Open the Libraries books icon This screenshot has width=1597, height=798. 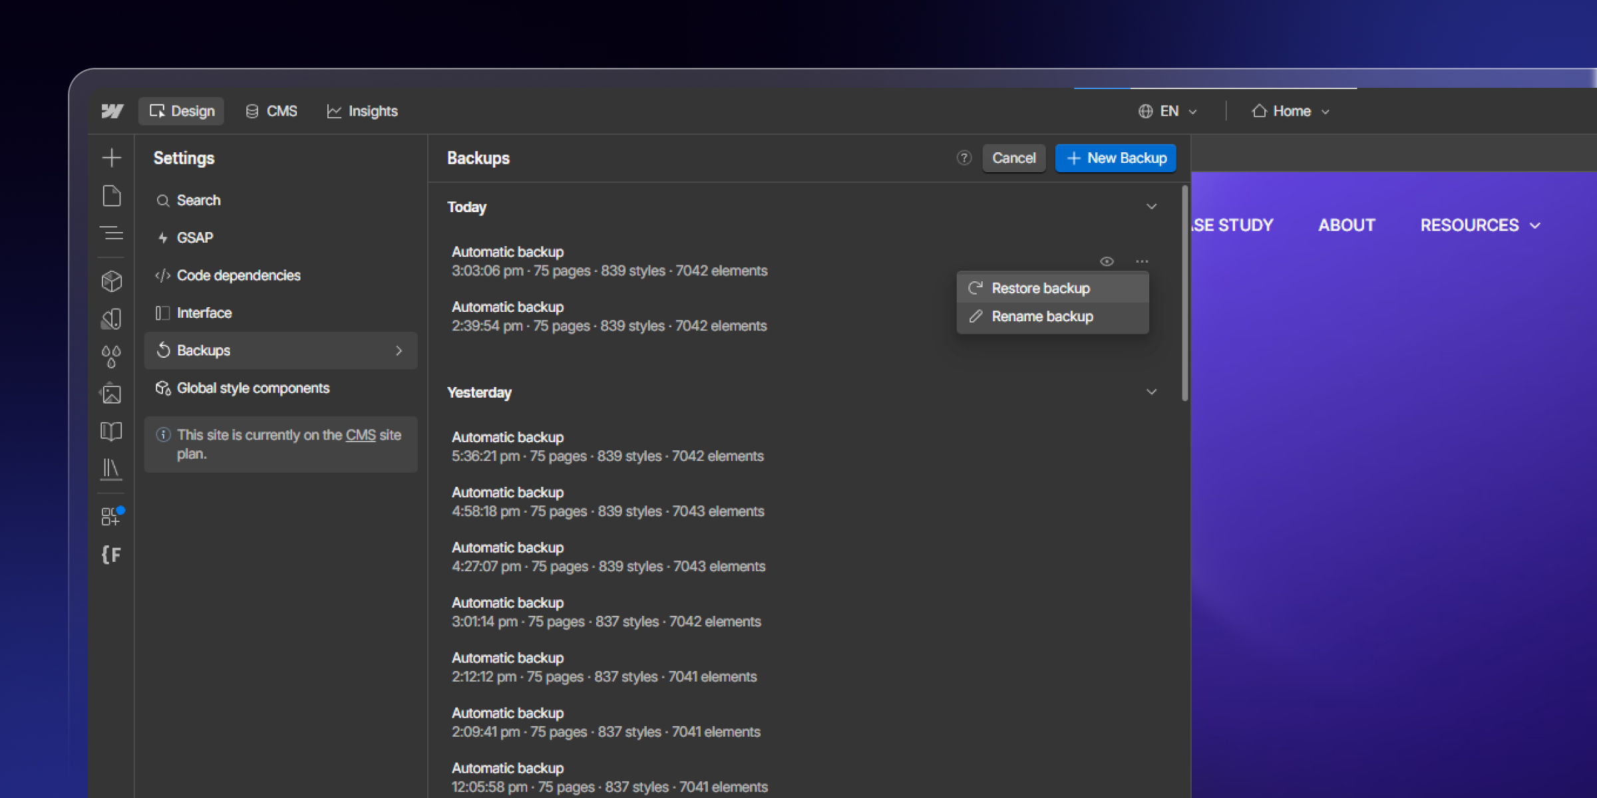(112, 469)
